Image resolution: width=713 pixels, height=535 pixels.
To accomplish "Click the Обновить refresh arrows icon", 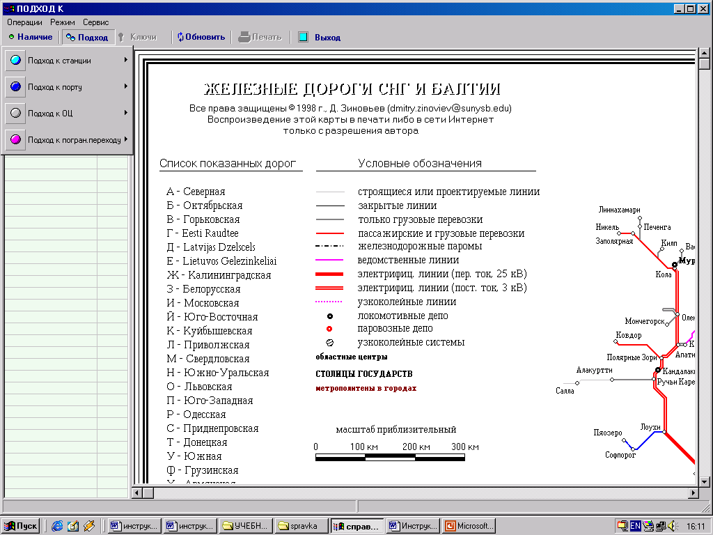I will (x=180, y=37).
